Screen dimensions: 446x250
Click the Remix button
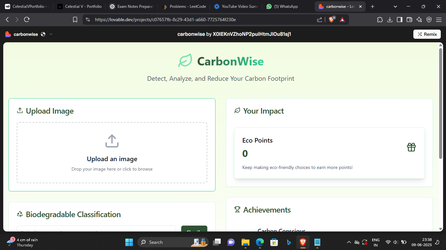tap(427, 34)
